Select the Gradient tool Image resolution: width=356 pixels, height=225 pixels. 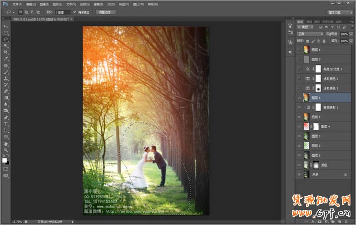[x=6, y=98]
